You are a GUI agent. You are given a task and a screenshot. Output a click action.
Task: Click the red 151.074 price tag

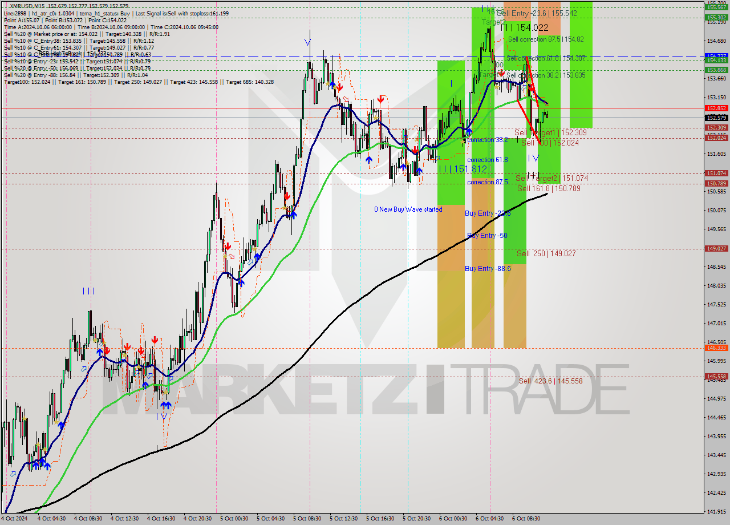(x=717, y=173)
